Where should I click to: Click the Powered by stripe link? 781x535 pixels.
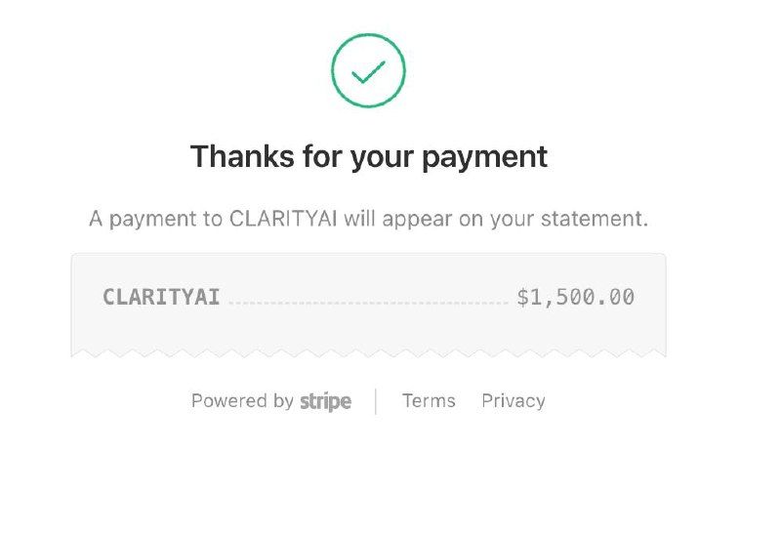[270, 401]
